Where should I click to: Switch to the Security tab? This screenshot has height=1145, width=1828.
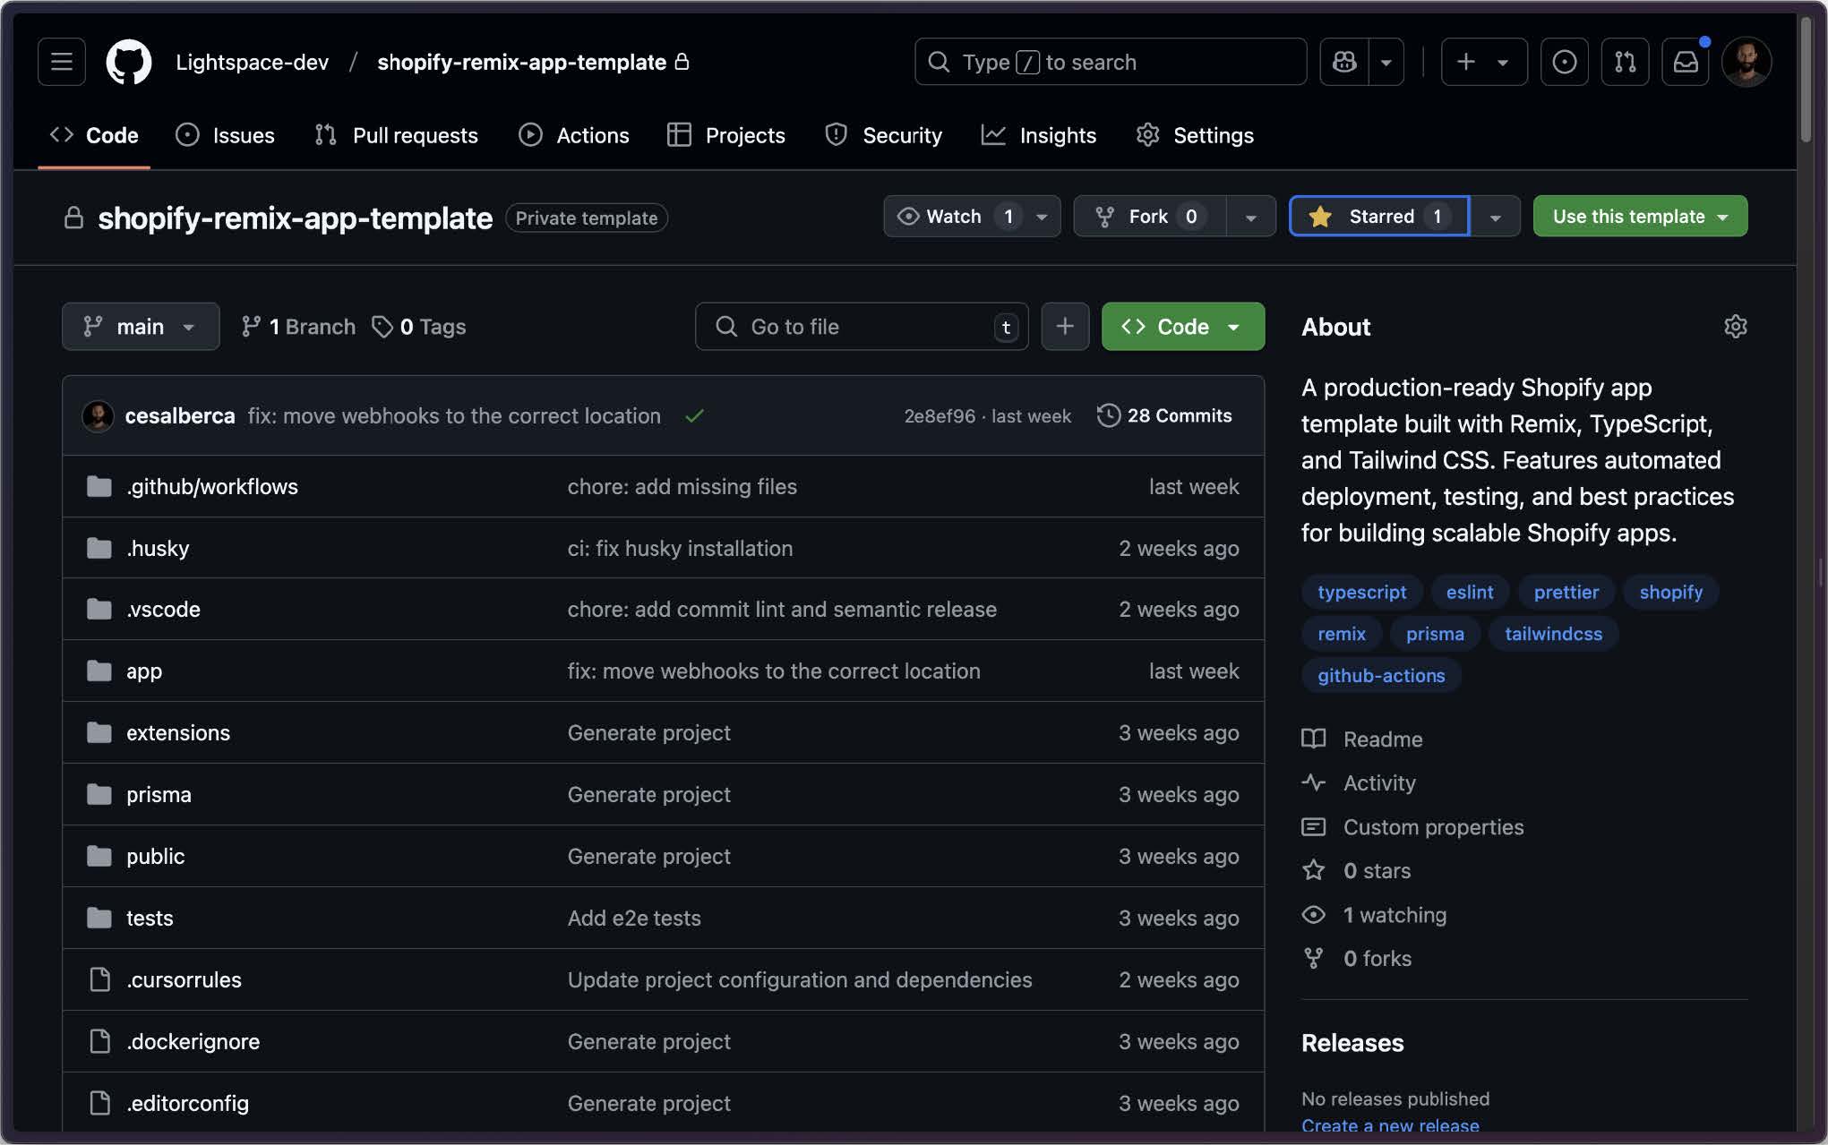(x=883, y=135)
